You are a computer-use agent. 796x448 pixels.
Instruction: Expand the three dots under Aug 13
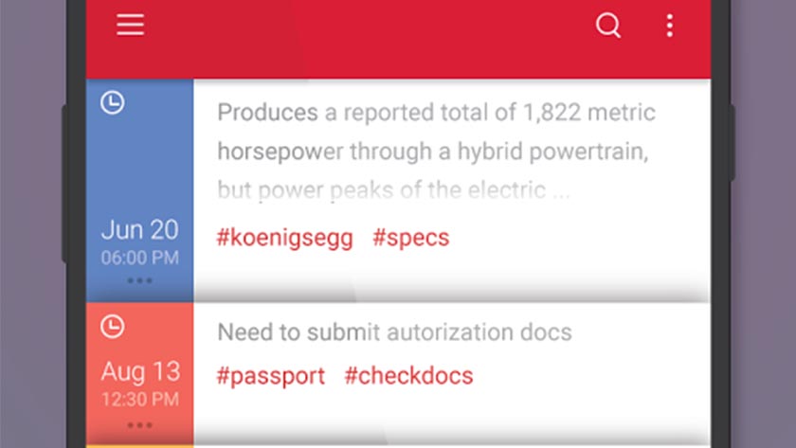point(139,422)
